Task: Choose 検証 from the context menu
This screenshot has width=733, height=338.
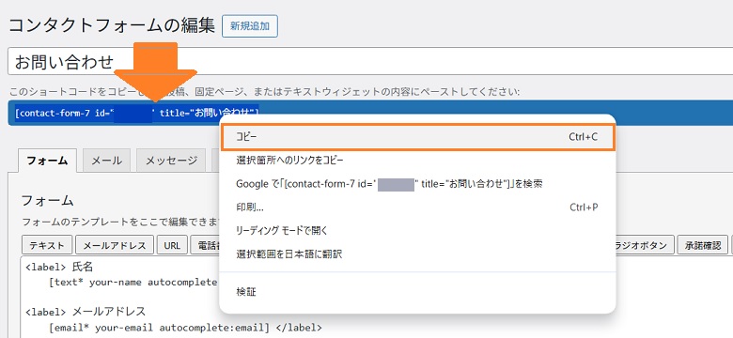Action: 417,292
